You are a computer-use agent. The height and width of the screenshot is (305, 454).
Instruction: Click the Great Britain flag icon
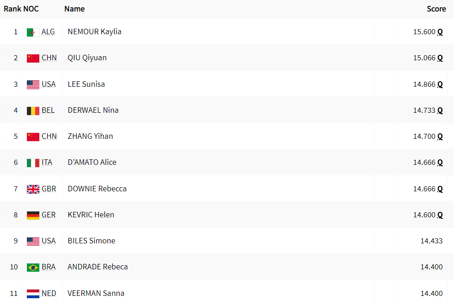[x=33, y=189]
